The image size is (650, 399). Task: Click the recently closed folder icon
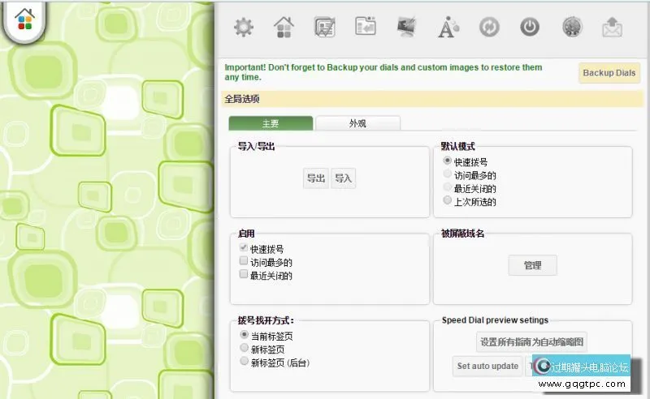(366, 28)
